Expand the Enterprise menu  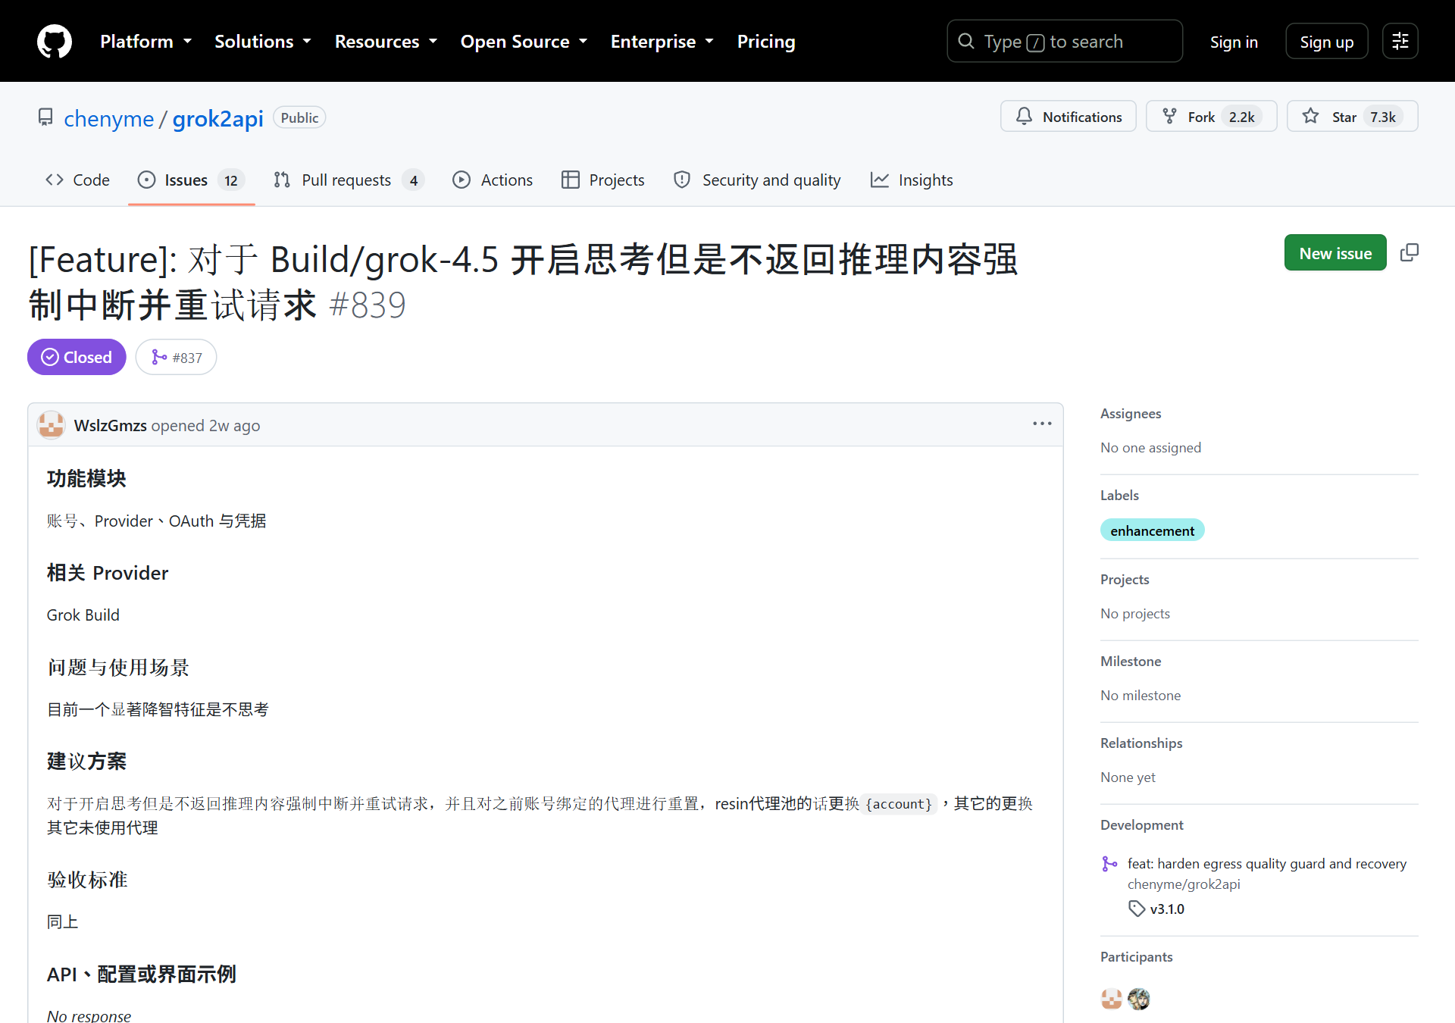[x=662, y=42]
